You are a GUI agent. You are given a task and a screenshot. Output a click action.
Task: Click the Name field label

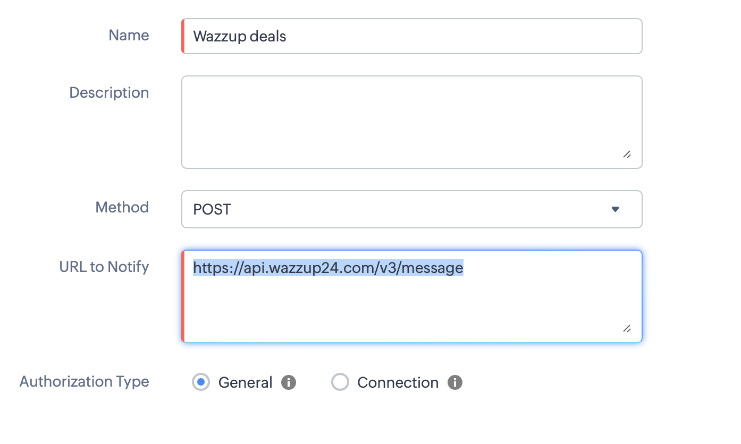pos(129,36)
